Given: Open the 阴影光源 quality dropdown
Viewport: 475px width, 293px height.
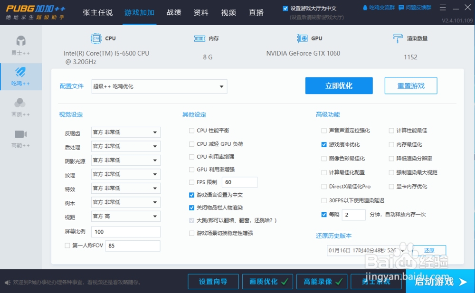Looking at the screenshot, I should tap(126, 161).
